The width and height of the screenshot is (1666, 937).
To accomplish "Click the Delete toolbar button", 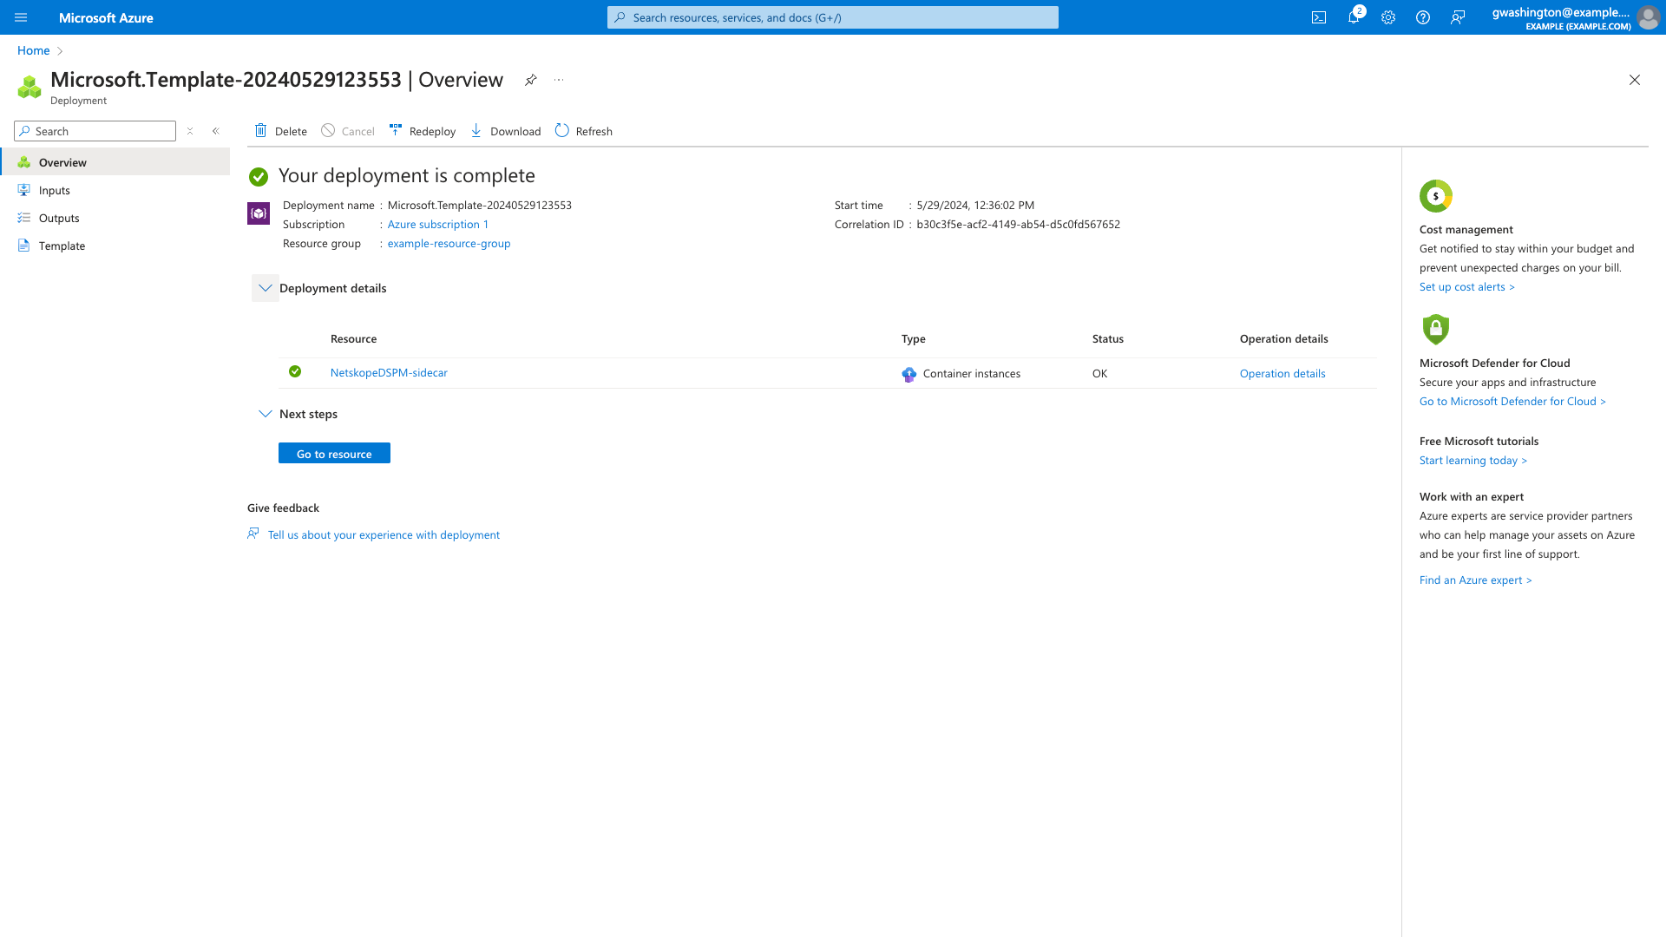I will (280, 131).
